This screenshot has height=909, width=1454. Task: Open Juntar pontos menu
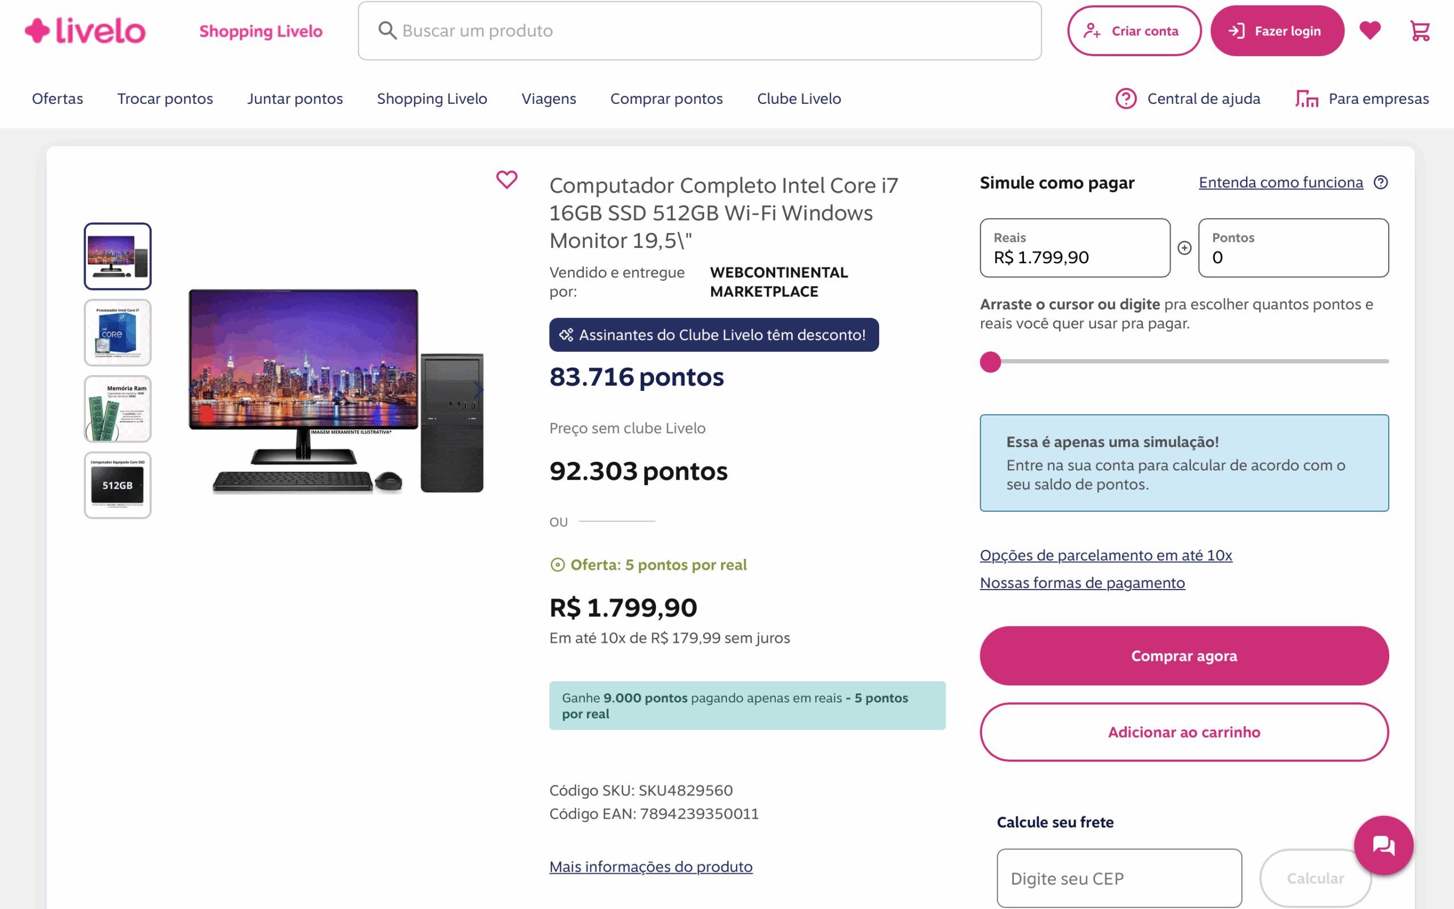(x=295, y=99)
